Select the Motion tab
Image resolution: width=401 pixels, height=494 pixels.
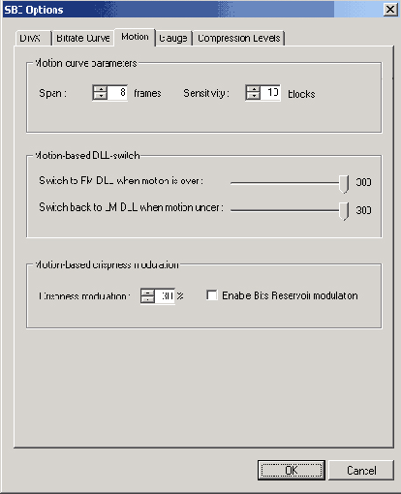pos(135,37)
